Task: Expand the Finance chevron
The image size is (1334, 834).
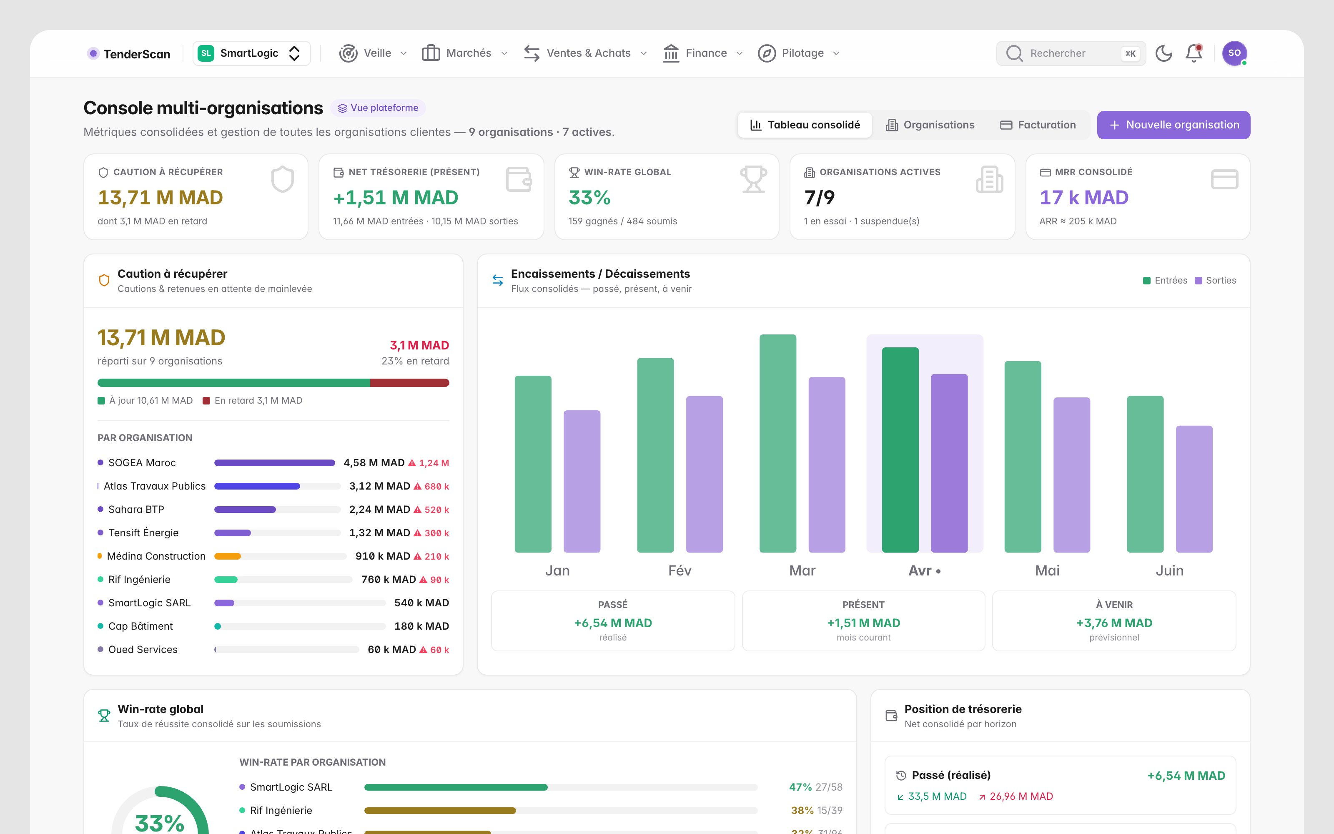Action: (740, 53)
